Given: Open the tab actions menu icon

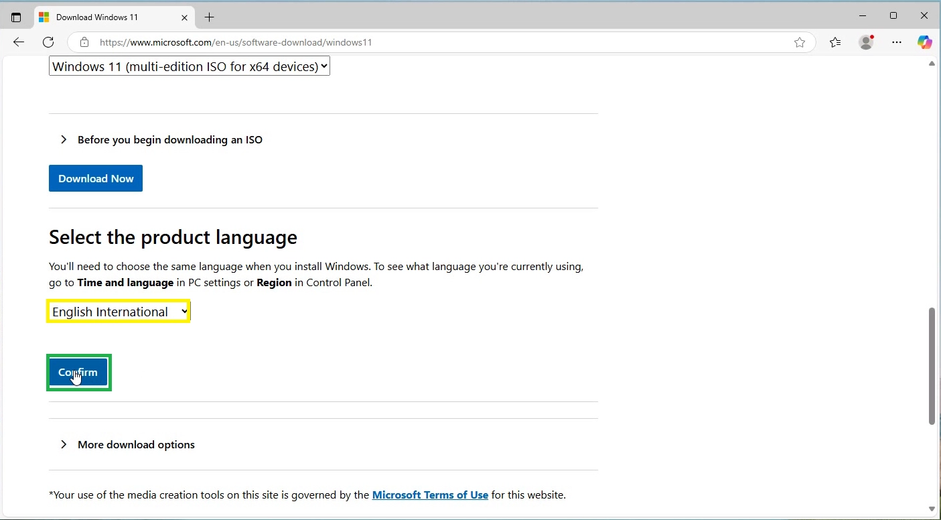Looking at the screenshot, I should (16, 17).
